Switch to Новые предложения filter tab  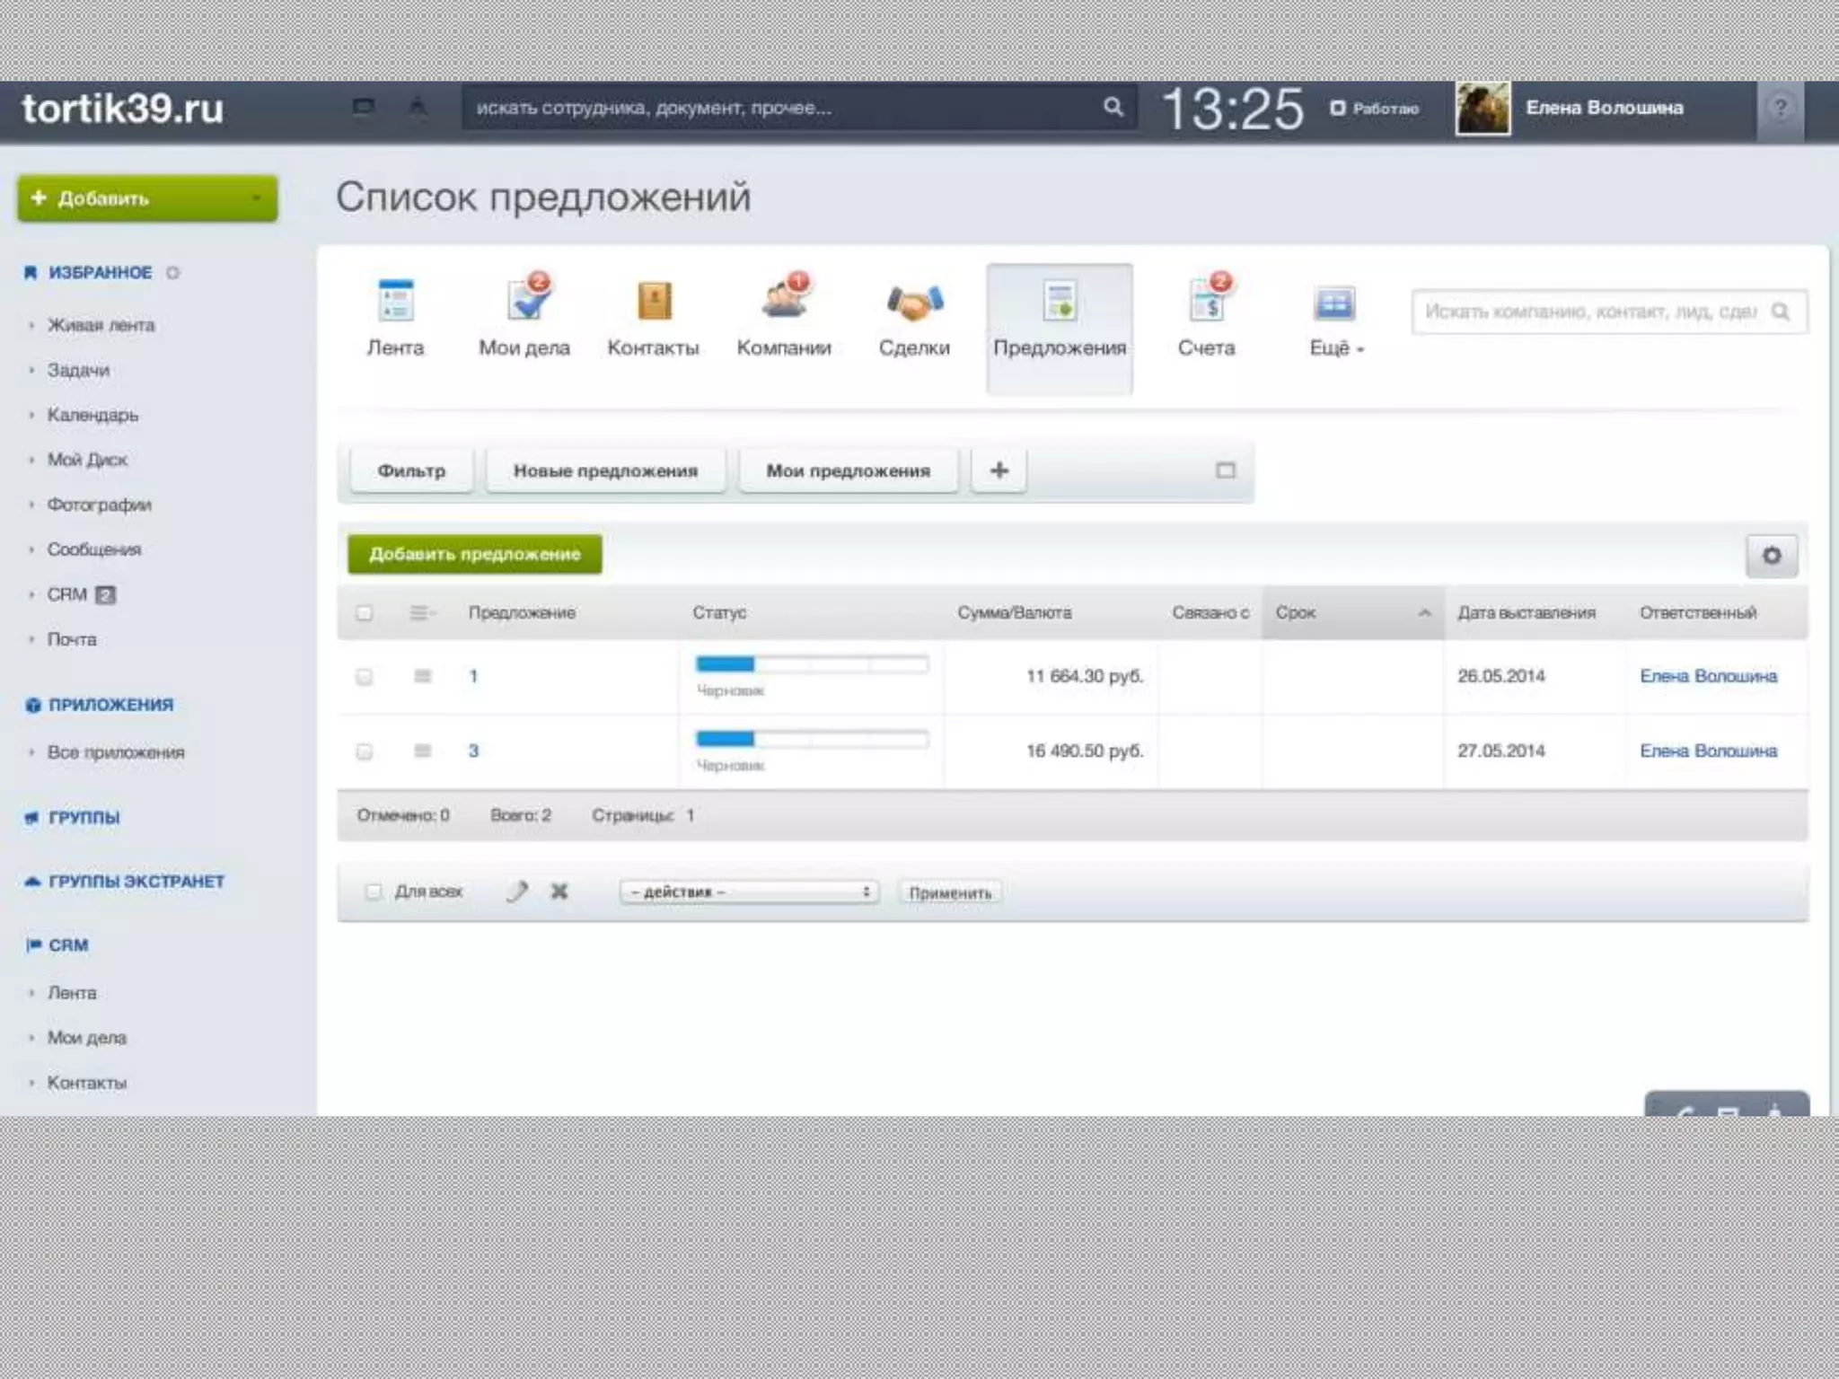point(605,470)
